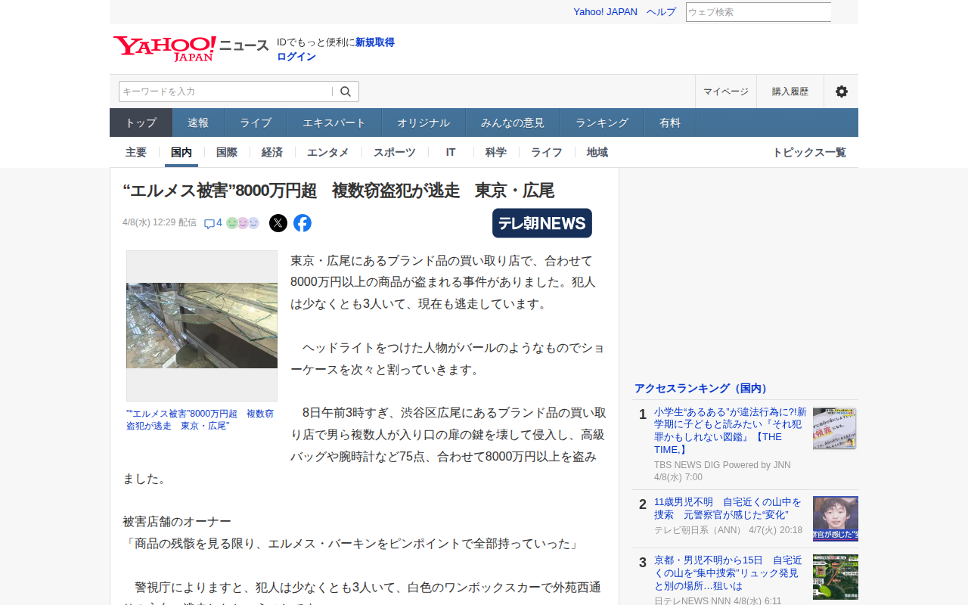This screenshot has width=968, height=605.
Task: Click the timestamp 4/8(水) 12:29 配信
Action: tap(160, 222)
